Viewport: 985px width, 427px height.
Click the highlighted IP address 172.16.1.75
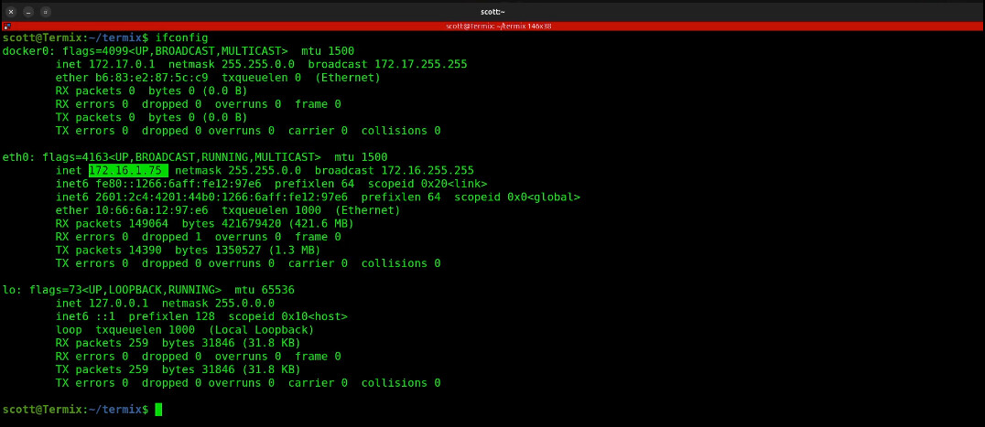pyautogui.click(x=127, y=170)
